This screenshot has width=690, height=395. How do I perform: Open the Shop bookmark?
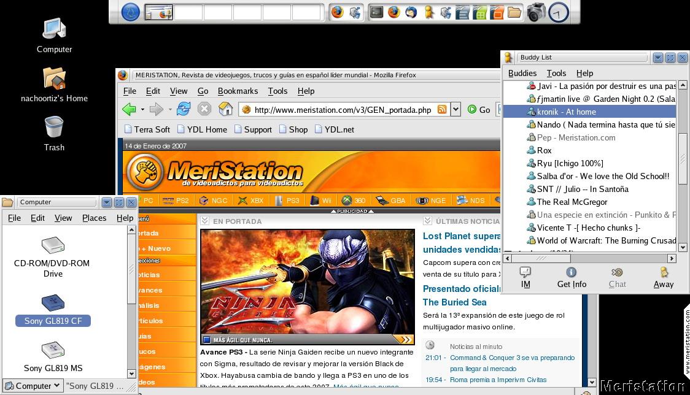pyautogui.click(x=293, y=129)
